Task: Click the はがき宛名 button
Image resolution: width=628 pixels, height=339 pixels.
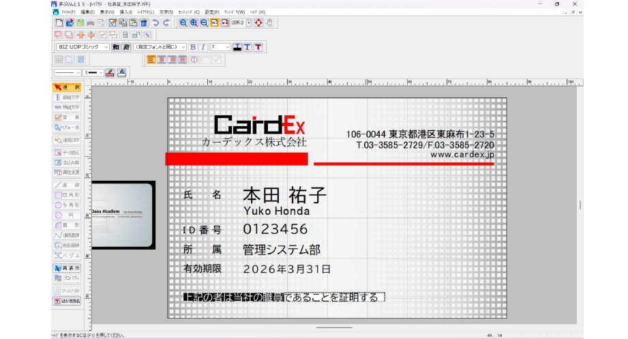Action: click(67, 300)
